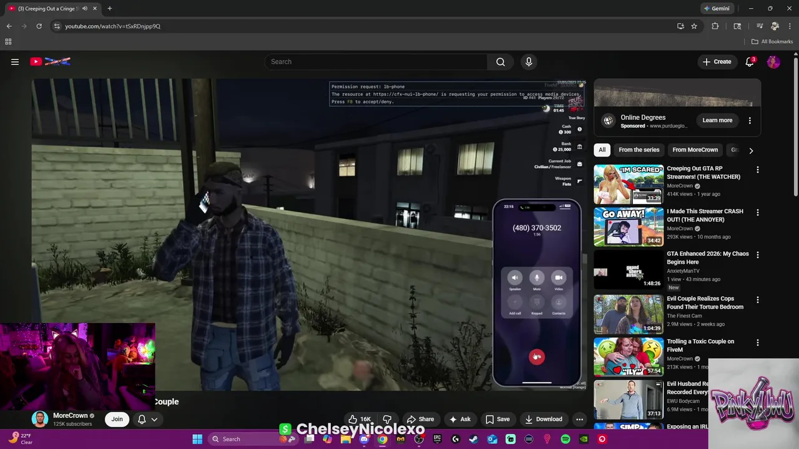Click the in-video red end call button
Screen dimensions: 799x449
(537, 357)
